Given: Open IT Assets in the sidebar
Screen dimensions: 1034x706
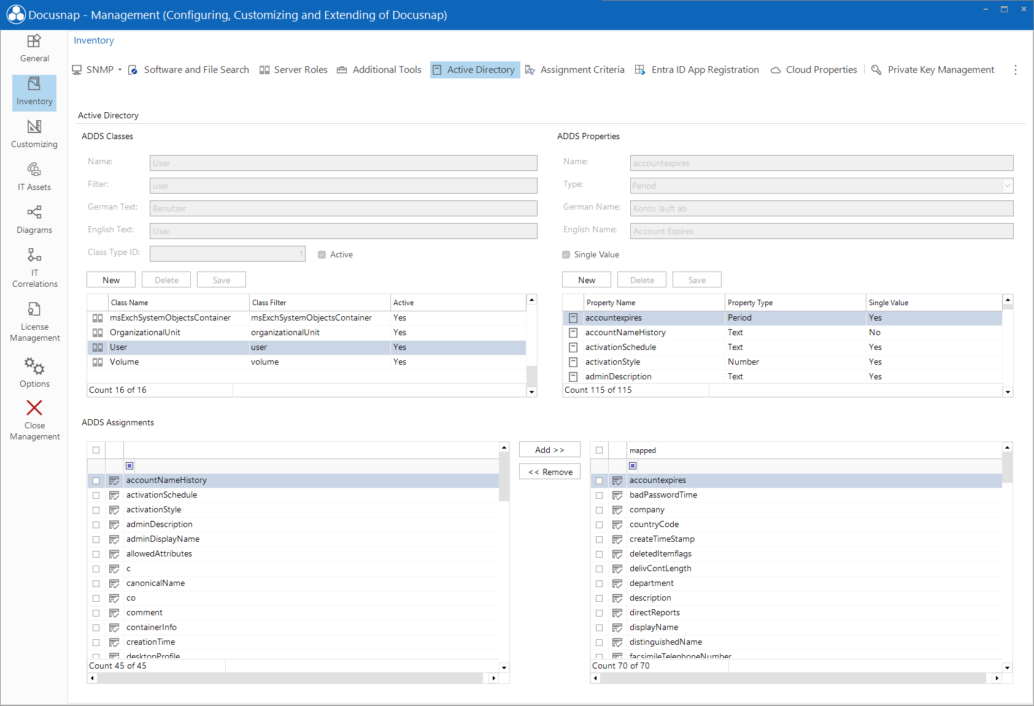Looking at the screenshot, I should (34, 177).
